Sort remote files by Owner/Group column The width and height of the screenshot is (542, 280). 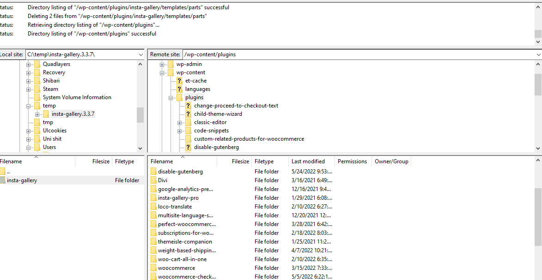tap(391, 161)
